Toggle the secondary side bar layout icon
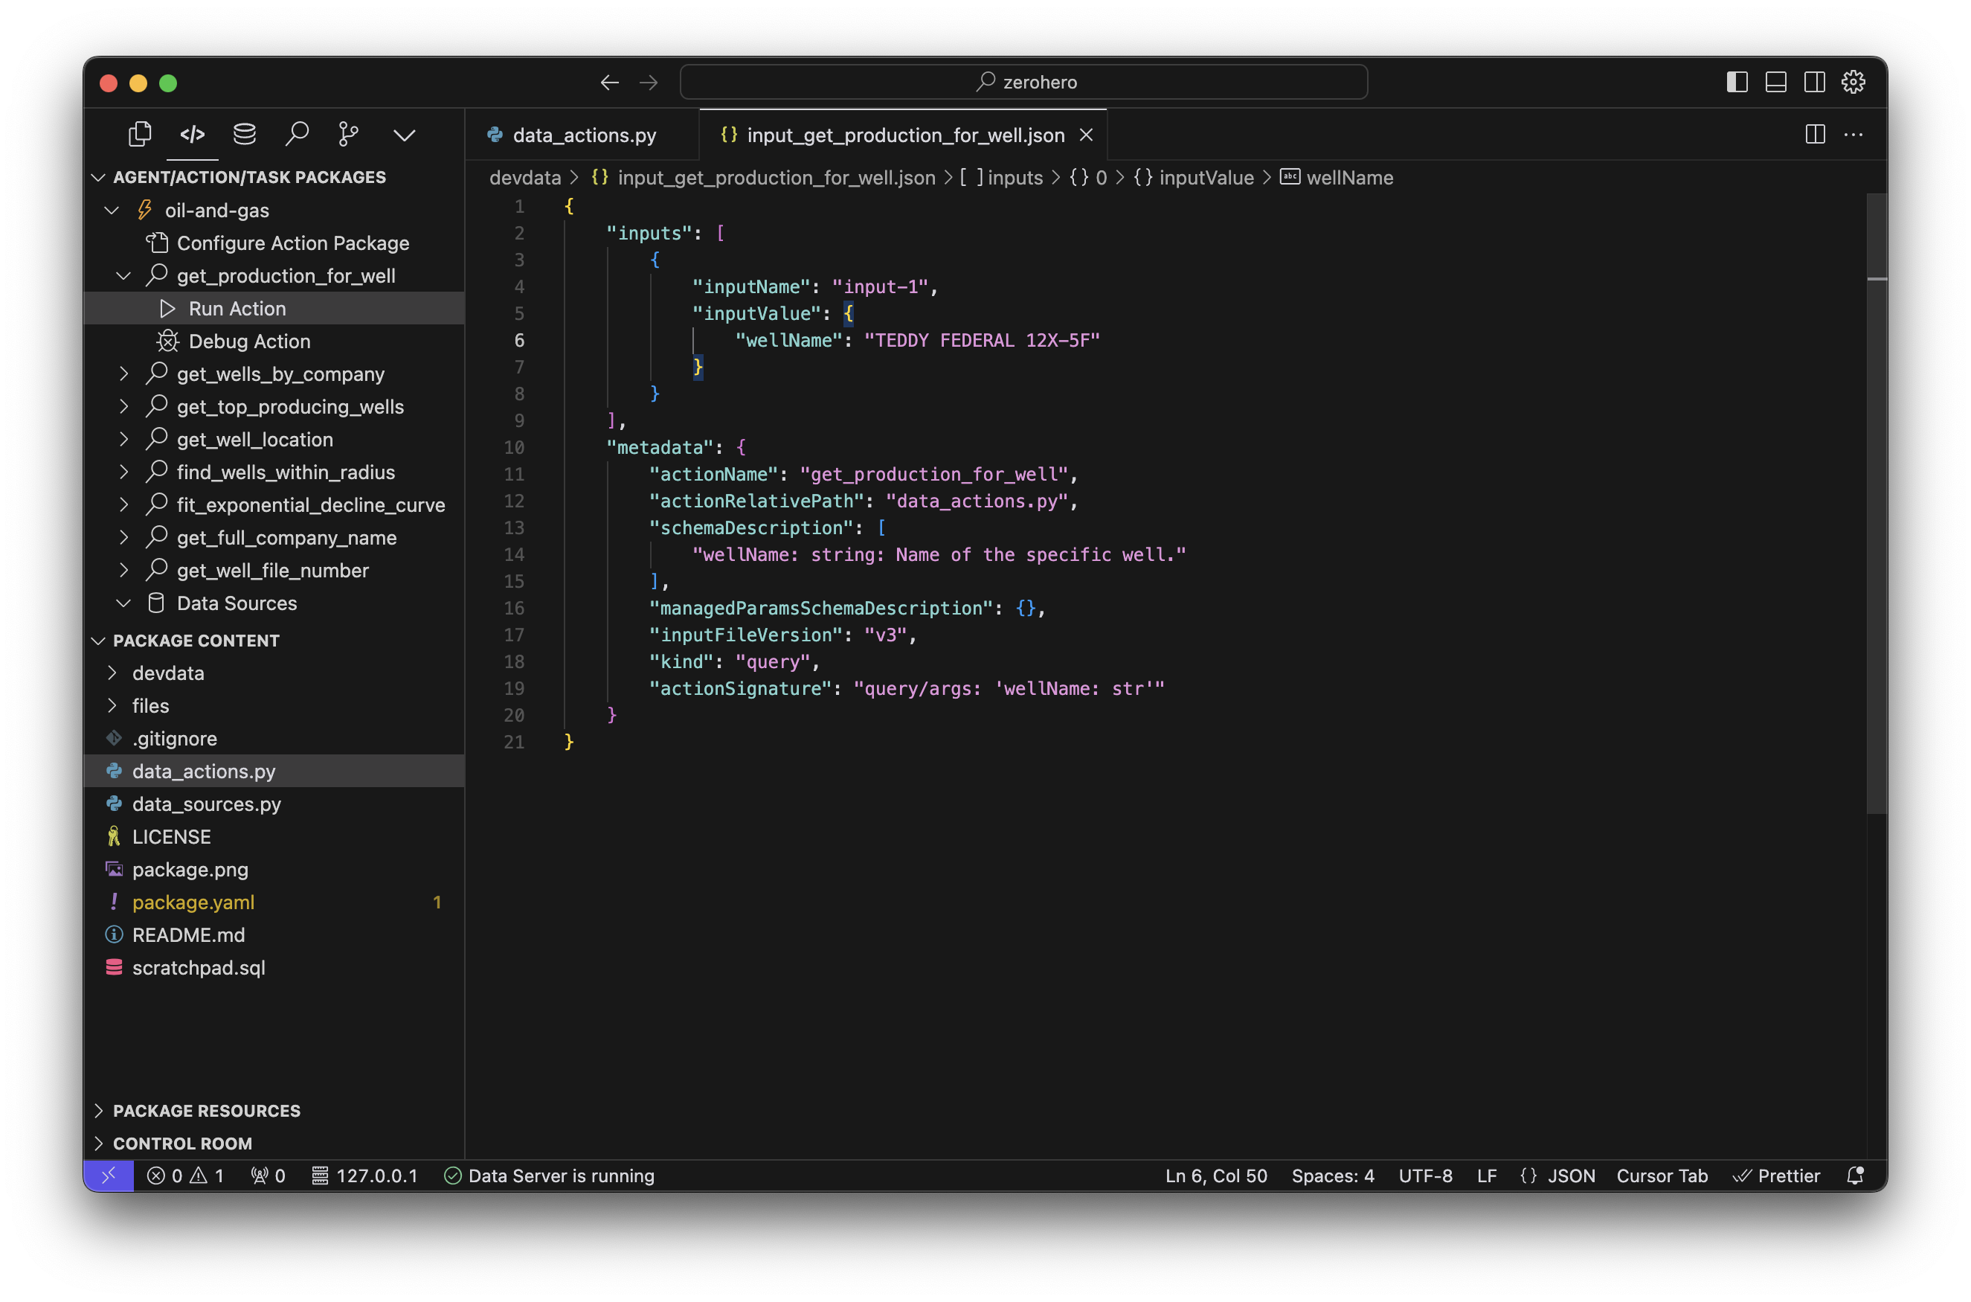 tap(1815, 82)
